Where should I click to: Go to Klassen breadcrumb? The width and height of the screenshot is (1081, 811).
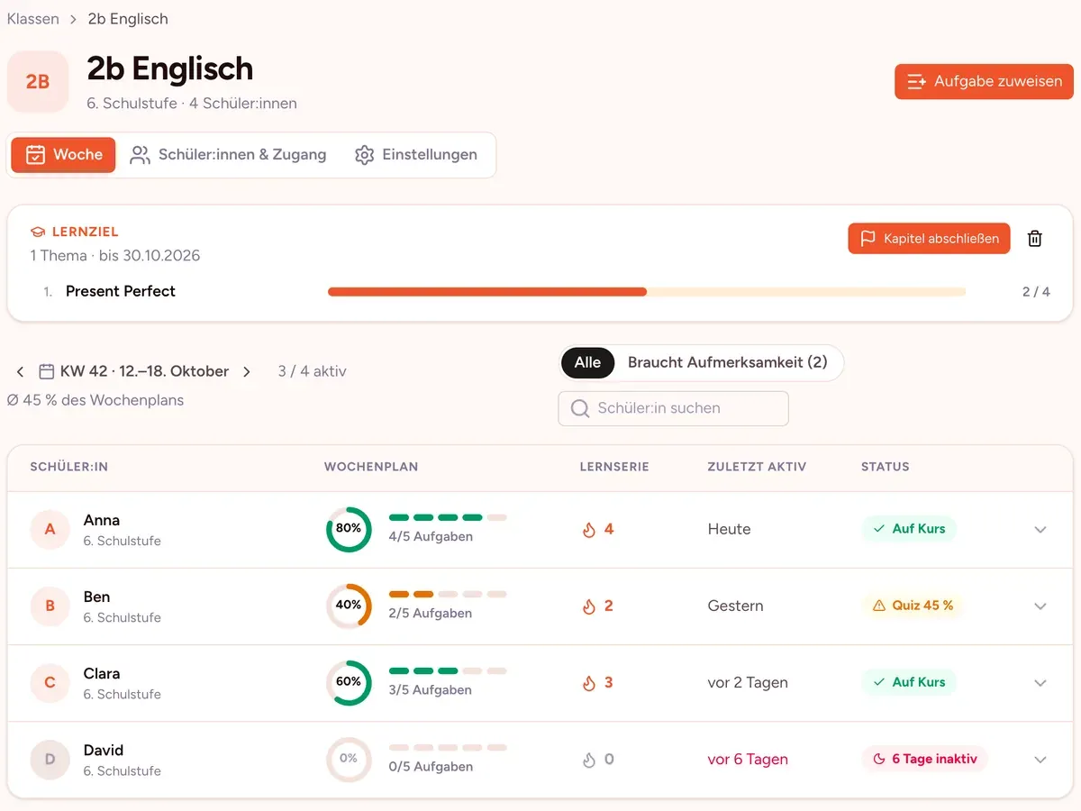[x=33, y=19]
